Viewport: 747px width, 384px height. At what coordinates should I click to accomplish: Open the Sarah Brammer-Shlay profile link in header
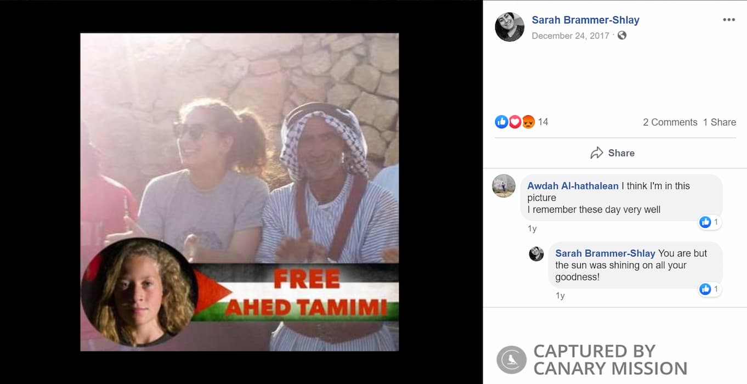point(586,20)
